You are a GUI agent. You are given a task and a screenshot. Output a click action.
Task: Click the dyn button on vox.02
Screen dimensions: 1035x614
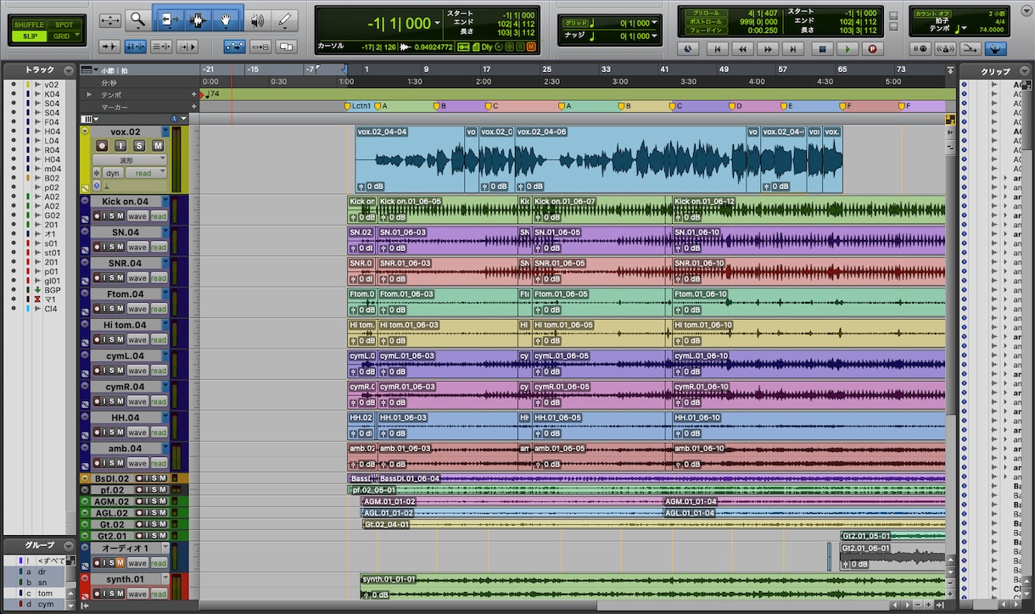113,173
